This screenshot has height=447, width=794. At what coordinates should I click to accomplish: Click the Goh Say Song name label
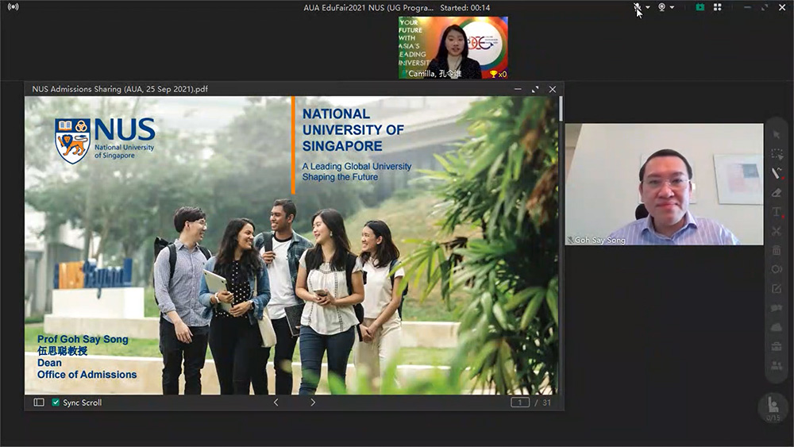[599, 240]
